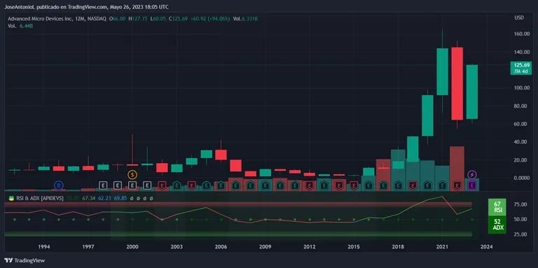Click the 25.00 RSI axis label
The height and width of the screenshot is (268, 538).
click(x=521, y=234)
